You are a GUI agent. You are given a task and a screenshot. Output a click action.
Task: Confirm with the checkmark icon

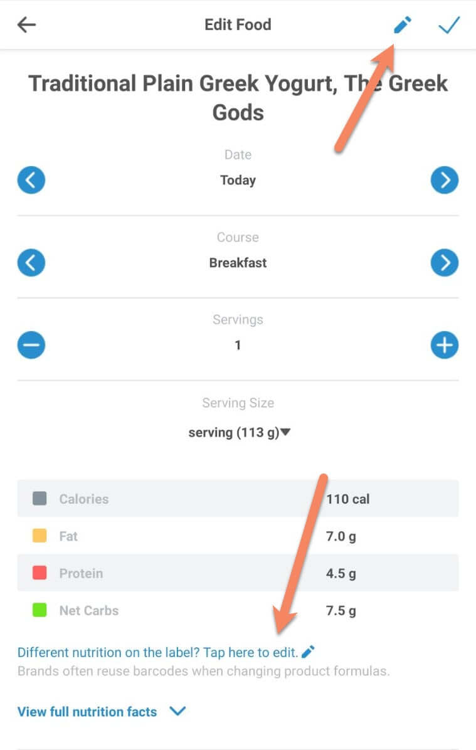point(449,25)
